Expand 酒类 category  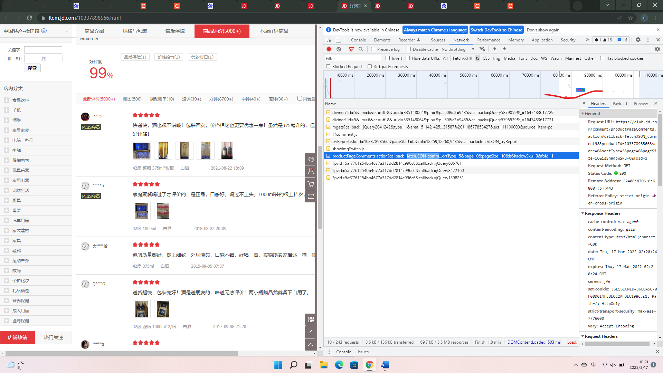click(6, 120)
